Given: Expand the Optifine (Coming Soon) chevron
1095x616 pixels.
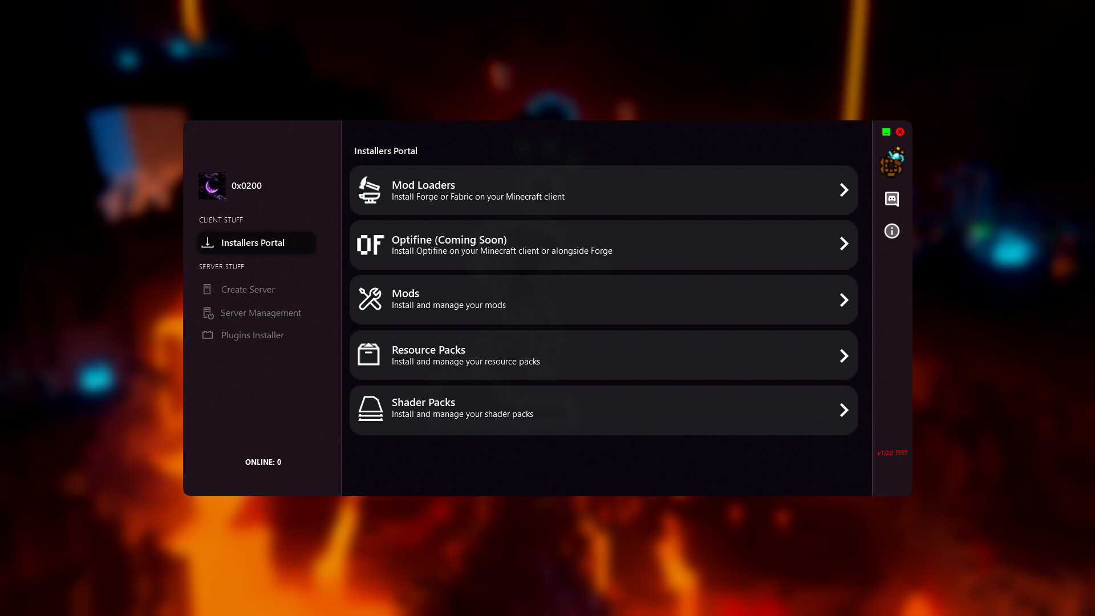Looking at the screenshot, I should (843, 244).
